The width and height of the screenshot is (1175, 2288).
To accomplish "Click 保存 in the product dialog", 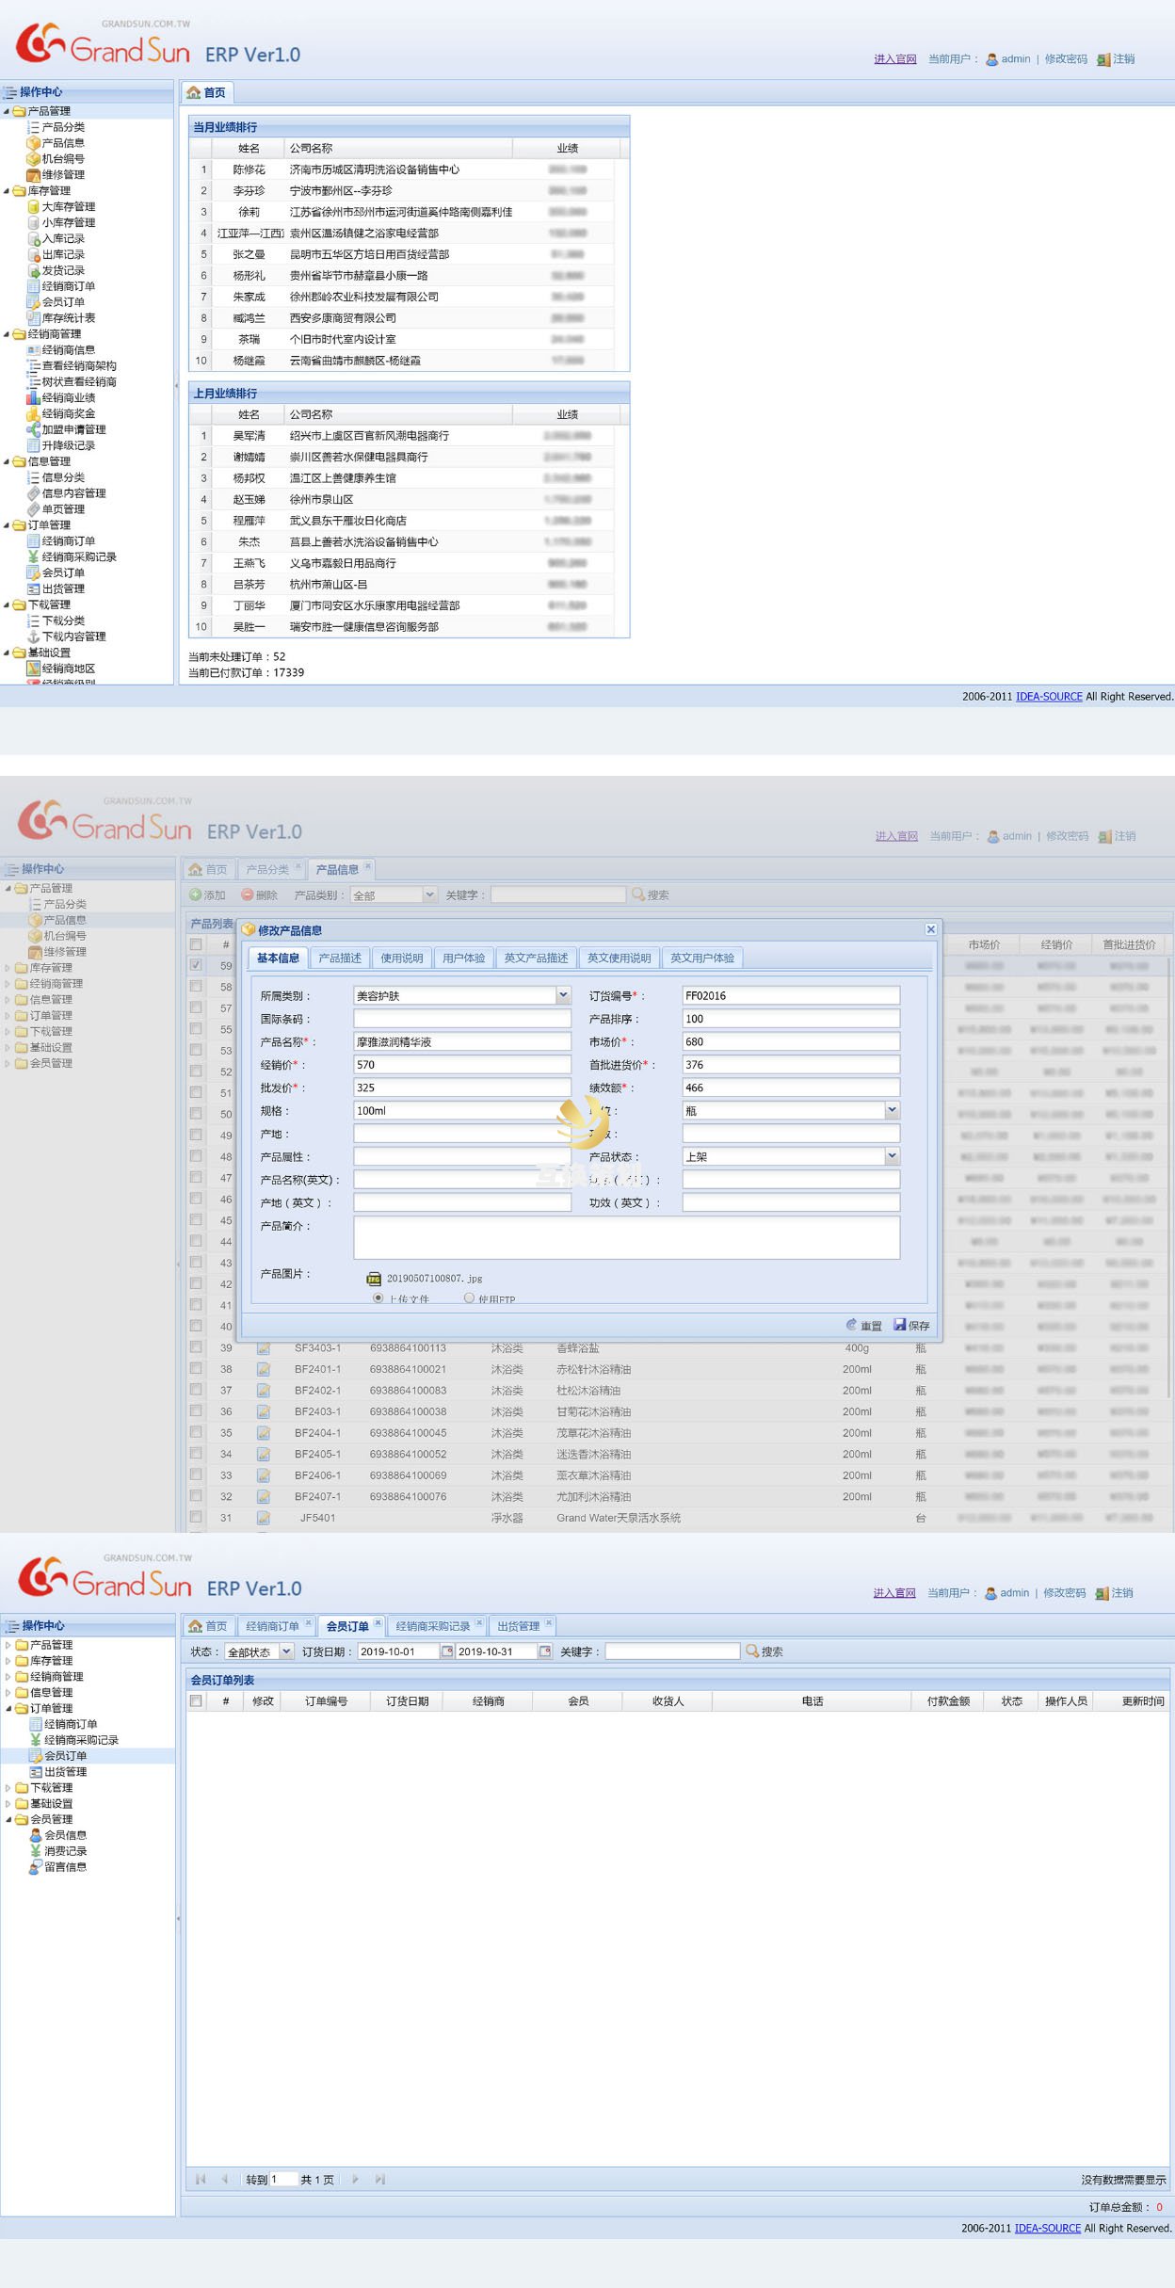I will click(x=912, y=1325).
